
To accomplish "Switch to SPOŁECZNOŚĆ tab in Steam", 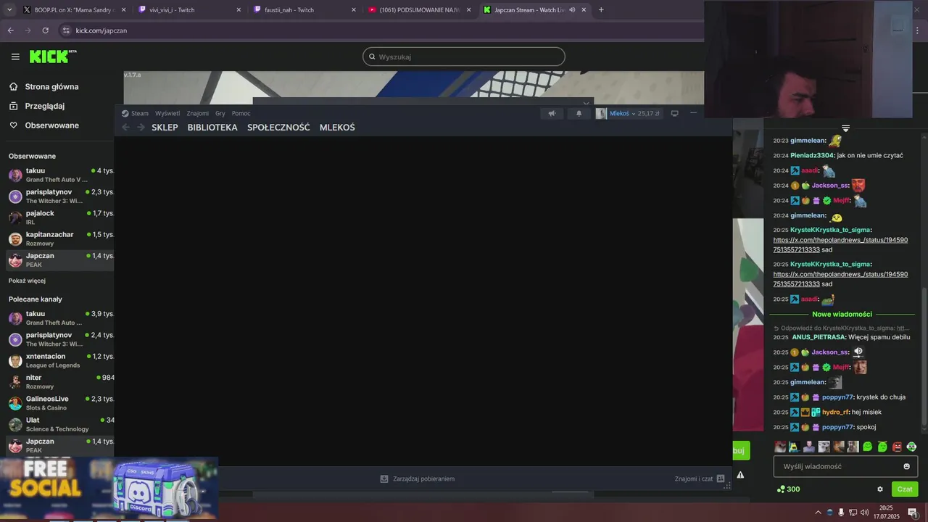I will pyautogui.click(x=278, y=128).
